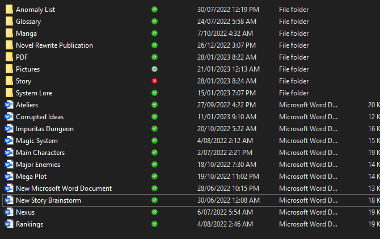
Task: Click the sync status icon for Pictures
Action: (154, 69)
